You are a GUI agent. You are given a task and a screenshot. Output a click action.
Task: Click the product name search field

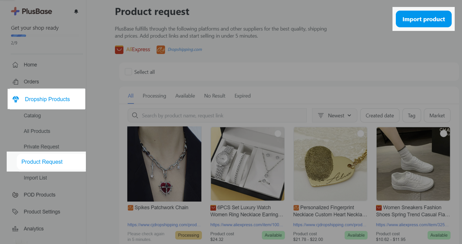point(217,115)
